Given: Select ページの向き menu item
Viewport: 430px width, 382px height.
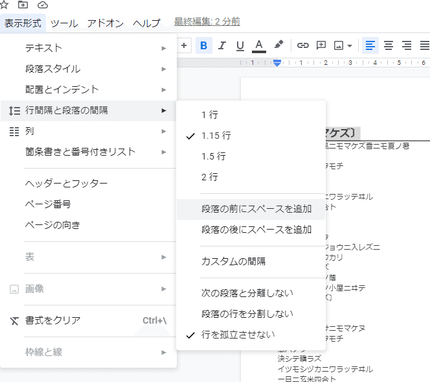Looking at the screenshot, I should pyautogui.click(x=89, y=225).
